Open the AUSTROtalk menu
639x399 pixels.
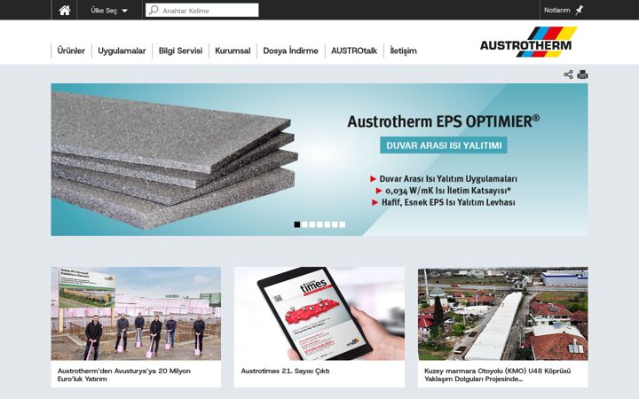point(354,51)
